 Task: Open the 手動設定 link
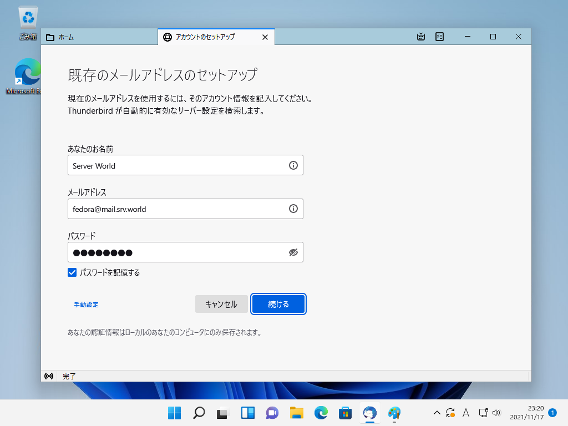click(x=86, y=305)
